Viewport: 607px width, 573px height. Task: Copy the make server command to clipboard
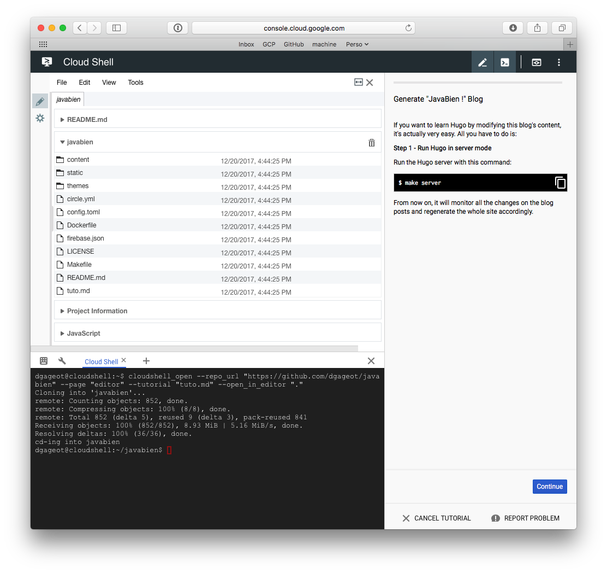pyautogui.click(x=560, y=183)
